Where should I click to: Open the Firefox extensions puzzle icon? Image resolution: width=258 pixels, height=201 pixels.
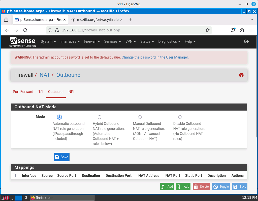242,30
